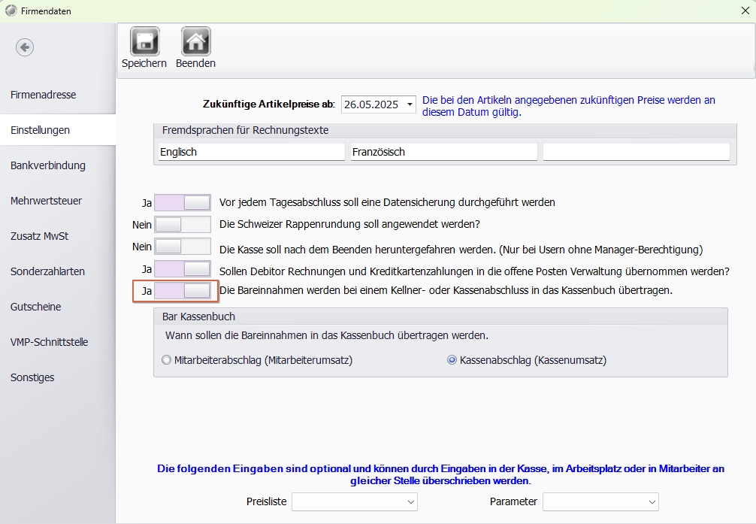Open the Zukünftige Artikelpreise date dropdown
This screenshot has width=756, height=524.
tap(410, 105)
